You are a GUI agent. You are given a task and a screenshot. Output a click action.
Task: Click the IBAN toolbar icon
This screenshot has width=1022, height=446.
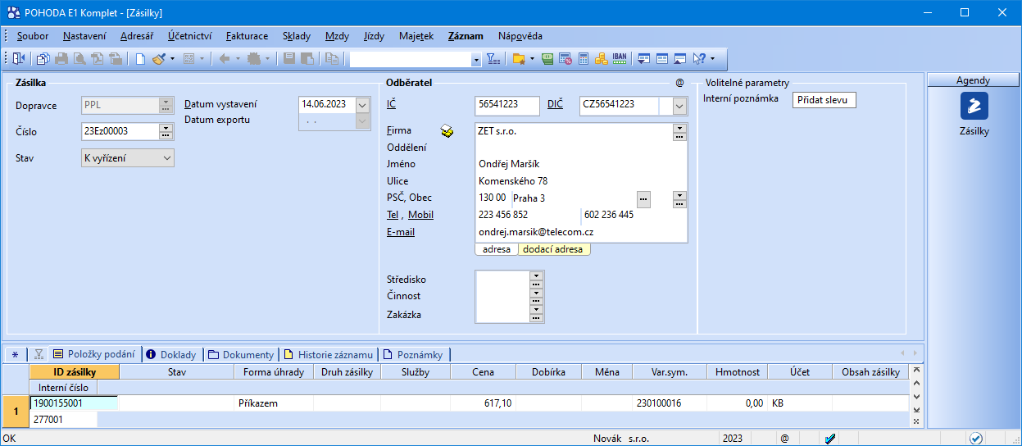tap(620, 58)
